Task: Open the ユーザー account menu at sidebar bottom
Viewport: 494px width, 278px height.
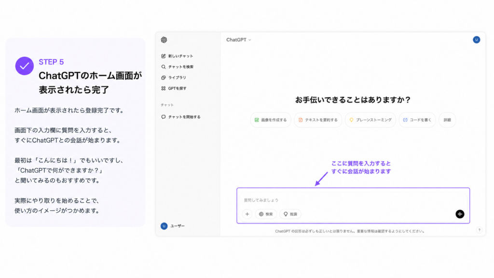Action: 173,226
